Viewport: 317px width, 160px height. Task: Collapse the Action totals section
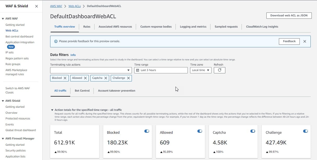click(x=52, y=110)
